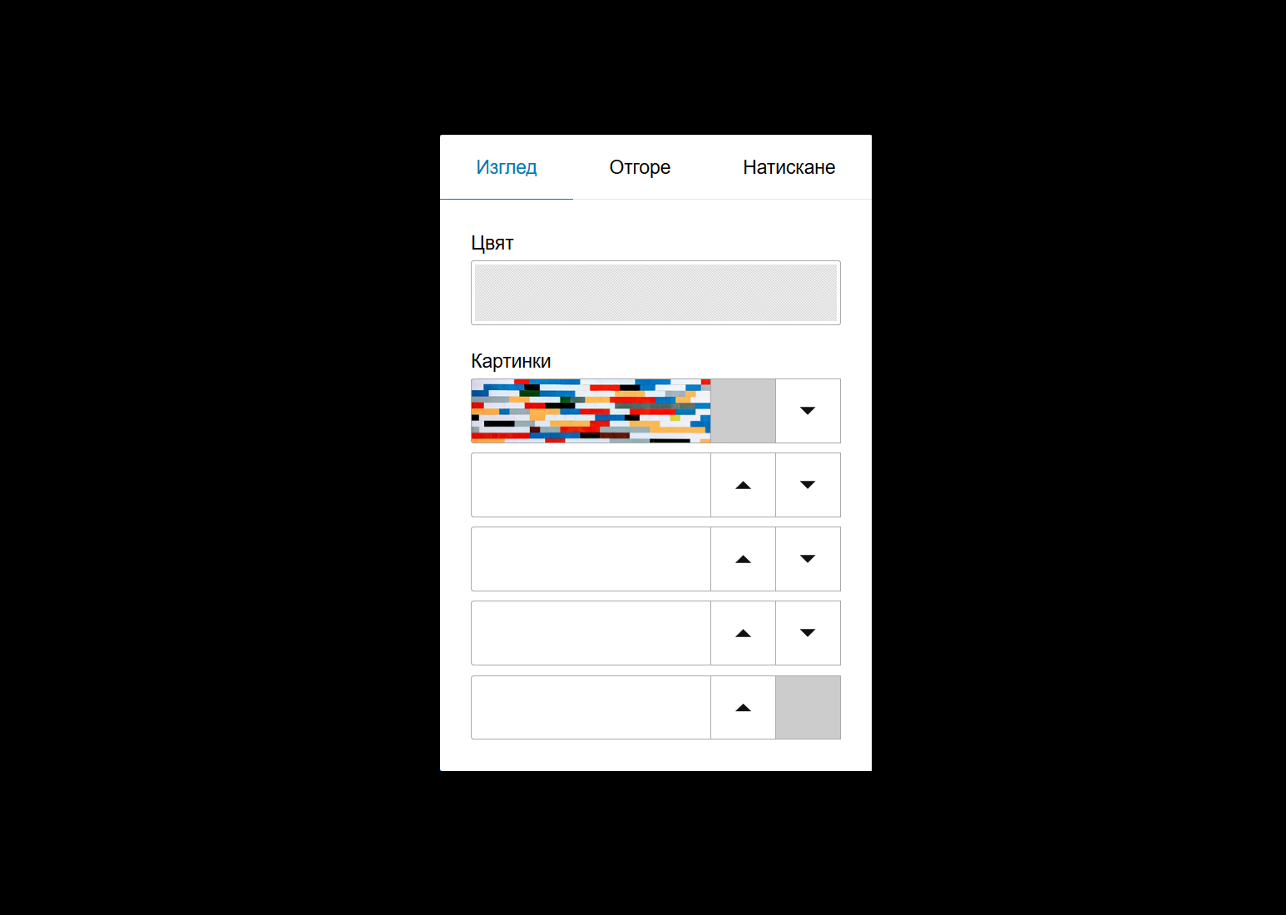Open the Отгоре tab
Viewport: 1286px width, 915px height.
click(640, 167)
